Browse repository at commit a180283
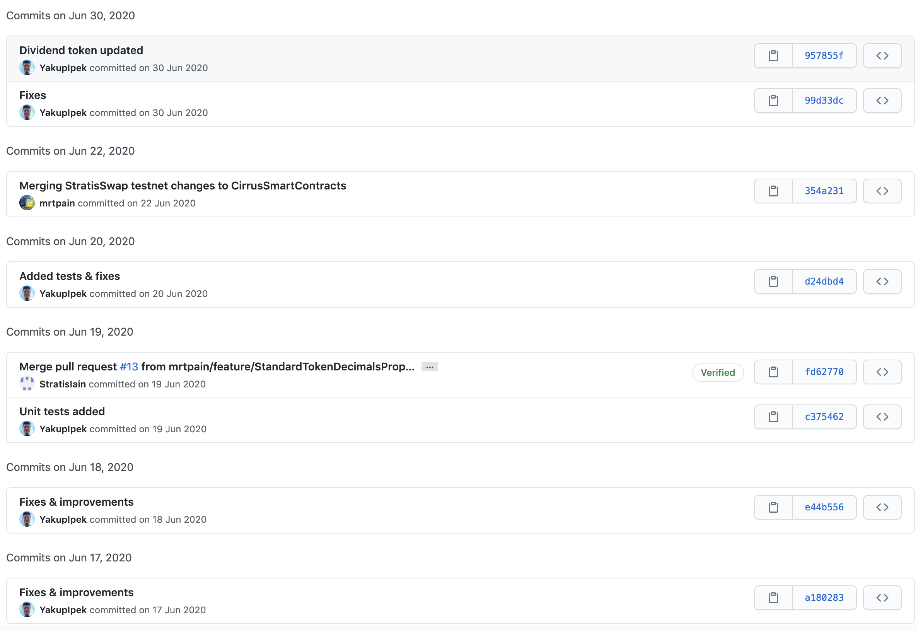The height and width of the screenshot is (631, 918). point(881,597)
